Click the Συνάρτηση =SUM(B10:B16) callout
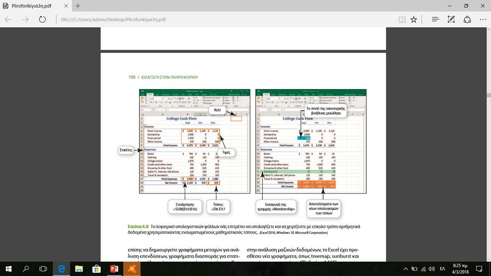491x276 pixels. (x=185, y=207)
